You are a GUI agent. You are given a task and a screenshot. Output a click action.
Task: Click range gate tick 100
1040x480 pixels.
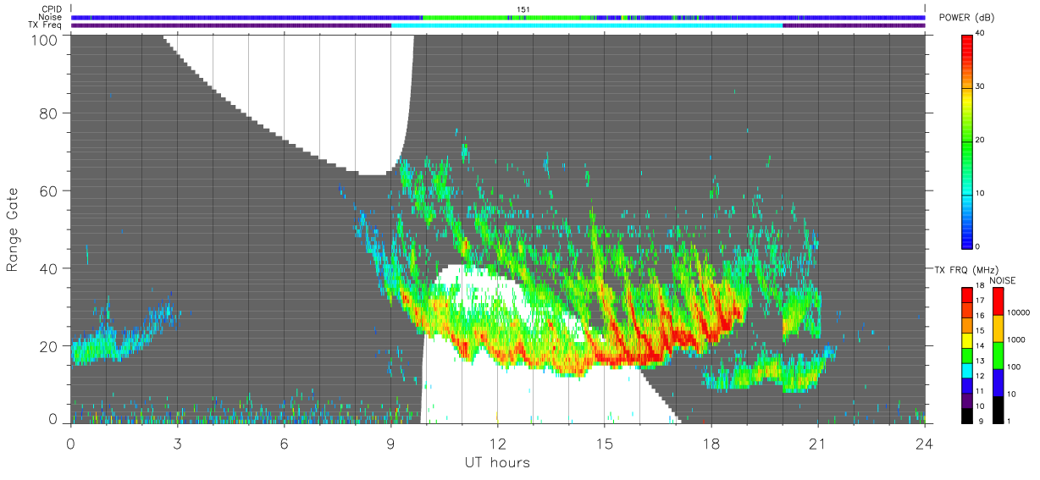point(44,39)
